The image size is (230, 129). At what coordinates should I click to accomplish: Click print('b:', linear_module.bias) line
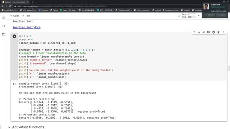pyautogui.click(x=42, y=77)
